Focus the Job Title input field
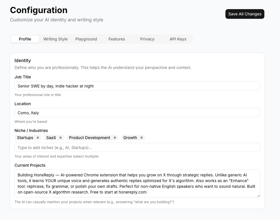 (137, 85)
